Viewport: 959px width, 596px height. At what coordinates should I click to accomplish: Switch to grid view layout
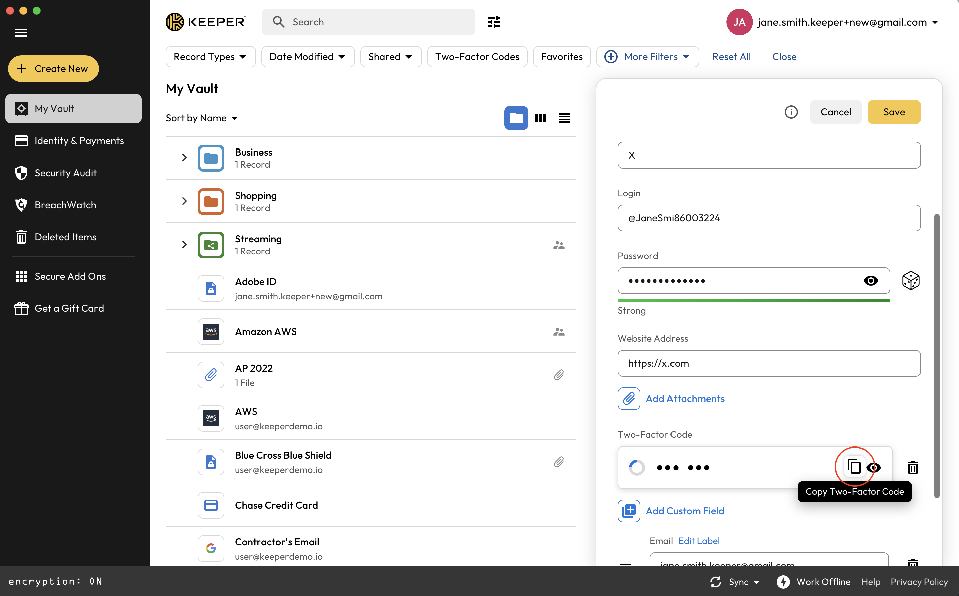pos(540,118)
